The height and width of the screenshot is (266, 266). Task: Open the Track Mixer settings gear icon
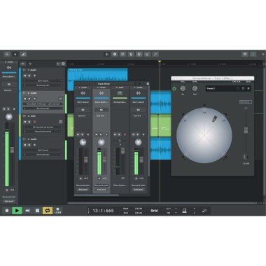click(148, 84)
